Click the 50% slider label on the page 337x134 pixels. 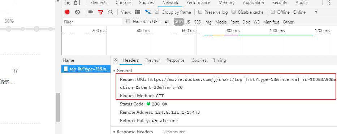click(9, 21)
